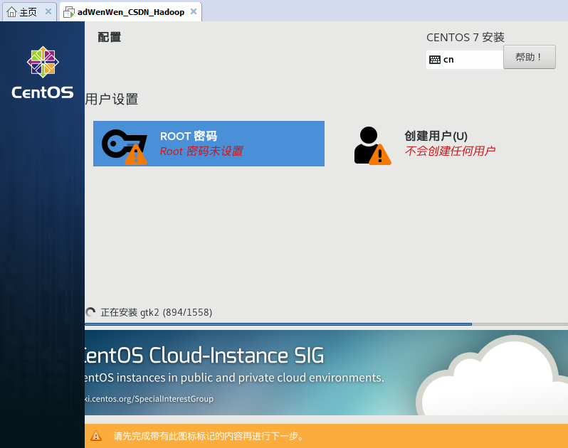Select the cn keyboard layout field

(465, 60)
